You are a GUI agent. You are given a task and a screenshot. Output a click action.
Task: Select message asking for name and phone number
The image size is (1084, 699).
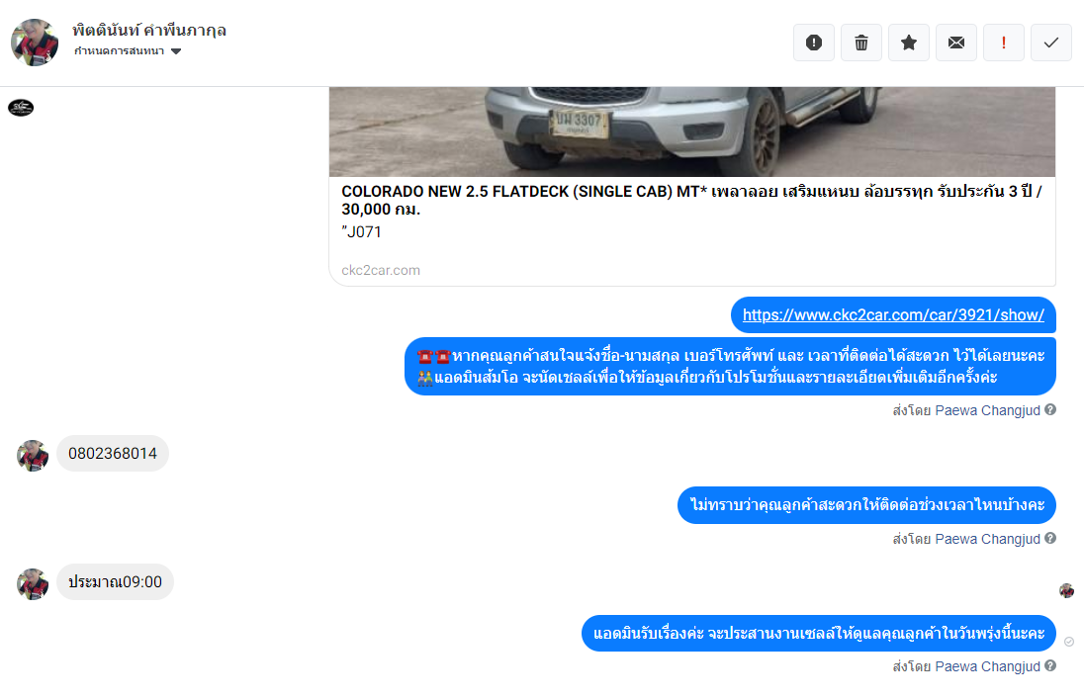pos(730,367)
